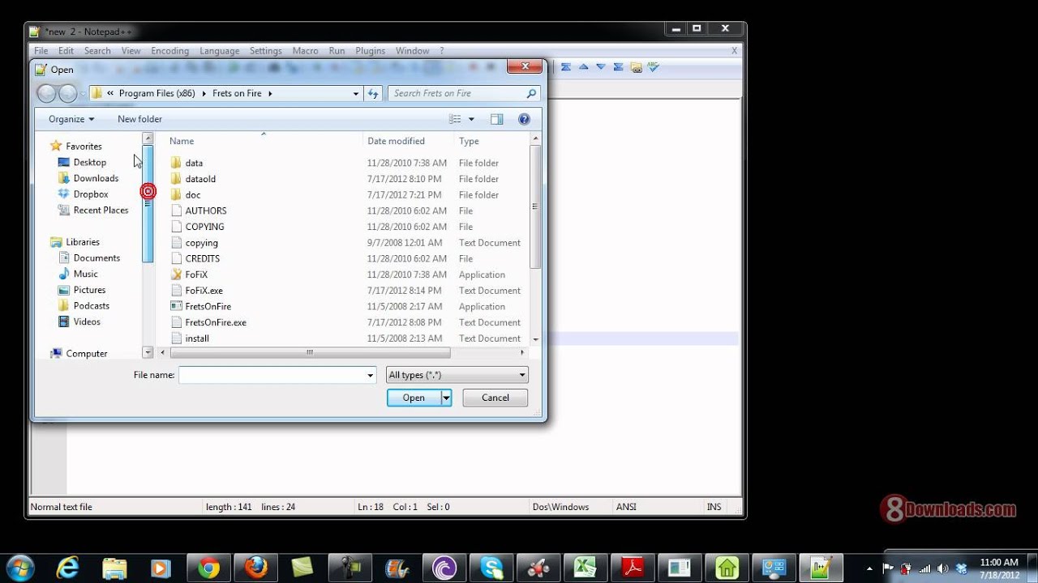Open Excel from the taskbar
Screen dimensions: 1038x583
tap(585, 568)
